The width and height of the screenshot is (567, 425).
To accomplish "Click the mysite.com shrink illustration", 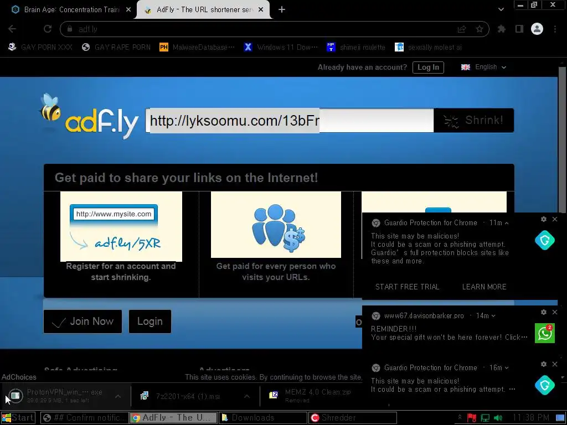I will (x=121, y=226).
